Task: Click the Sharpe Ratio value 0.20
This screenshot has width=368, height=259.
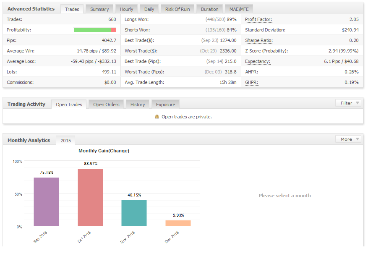Action: (x=354, y=40)
